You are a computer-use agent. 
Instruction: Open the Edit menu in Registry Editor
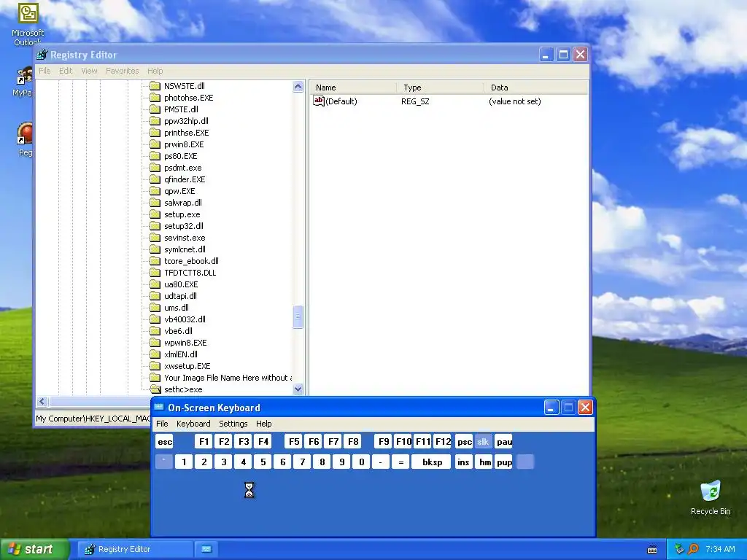click(x=66, y=71)
